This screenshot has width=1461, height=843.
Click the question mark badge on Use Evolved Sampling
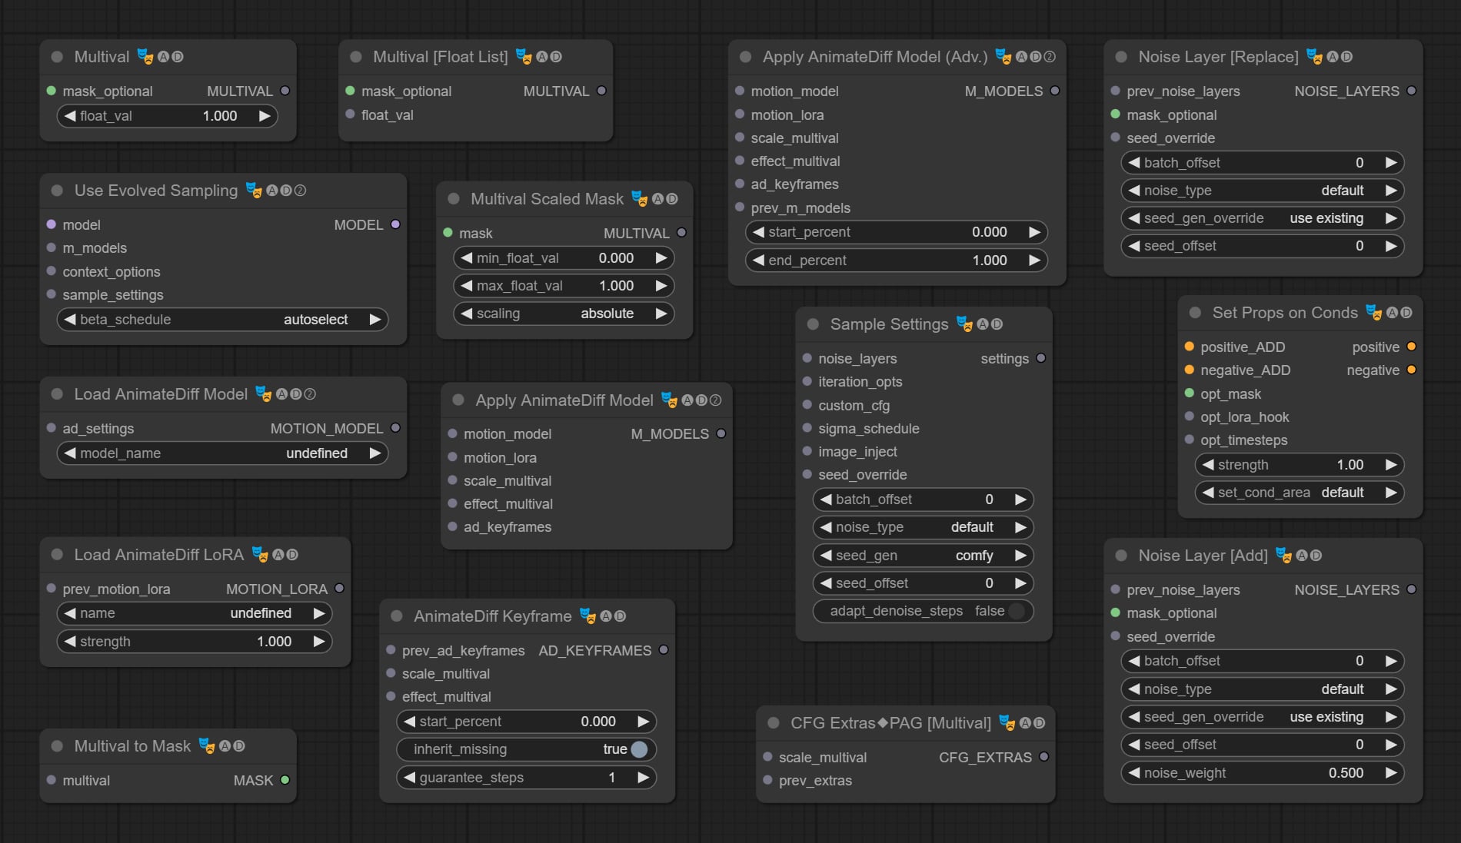click(301, 191)
